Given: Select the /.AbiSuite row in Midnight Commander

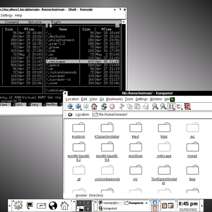Looking at the screenshot, I should click(82, 37).
